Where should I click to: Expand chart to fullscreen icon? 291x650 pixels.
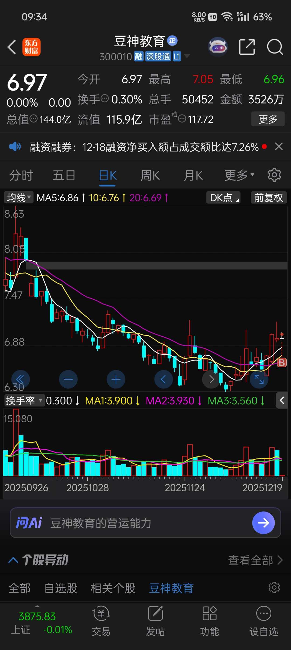pos(259,379)
